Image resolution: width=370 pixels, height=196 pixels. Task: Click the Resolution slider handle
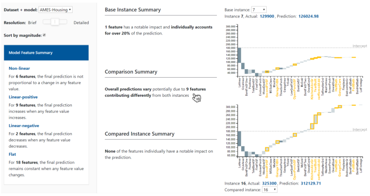(55, 22)
